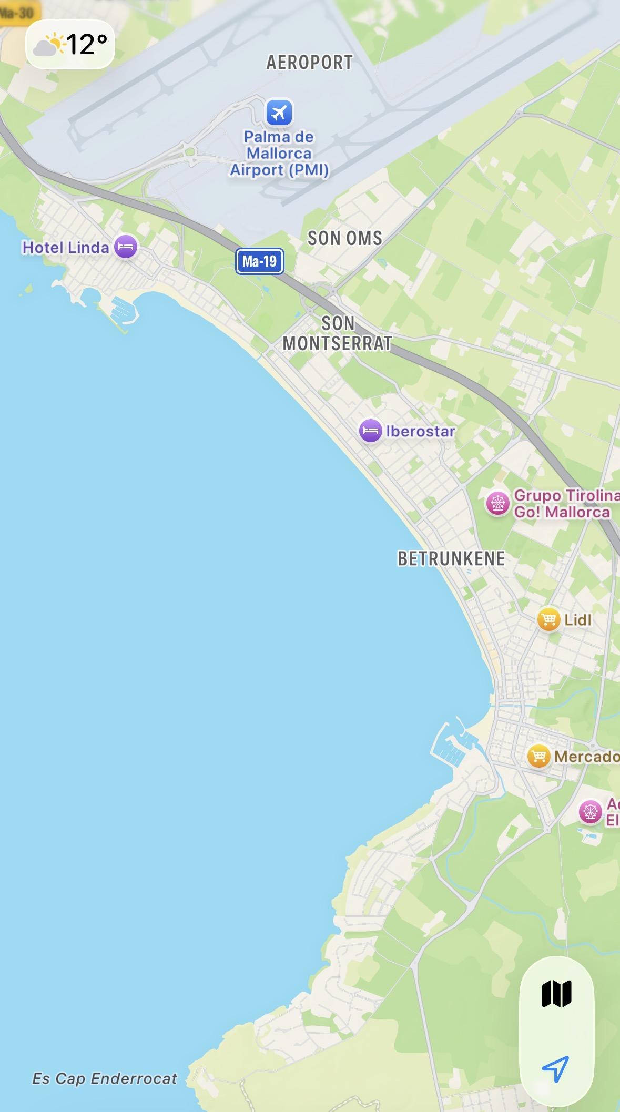
Task: Tap the ferris wheel pin near Mercadona
Action: click(x=590, y=811)
